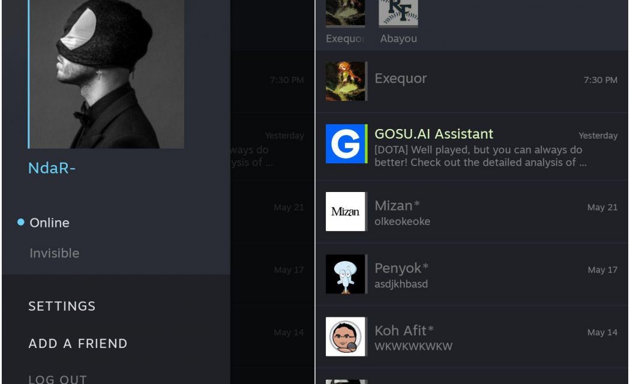630x384 pixels.
Task: Open the Exequor chat from 7:30 PM
Action: [472, 81]
